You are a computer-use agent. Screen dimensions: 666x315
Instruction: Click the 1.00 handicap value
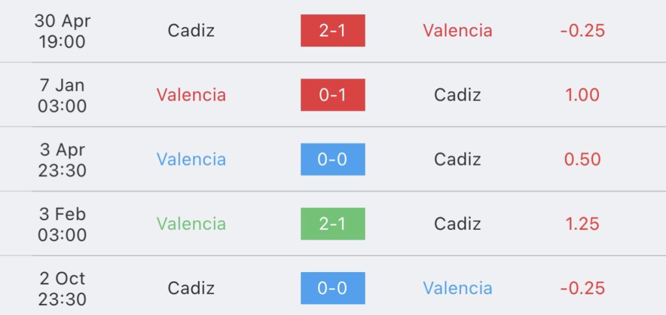coord(582,95)
